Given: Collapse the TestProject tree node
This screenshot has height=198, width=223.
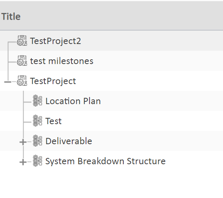Looking at the screenshot, I should coord(8,82).
